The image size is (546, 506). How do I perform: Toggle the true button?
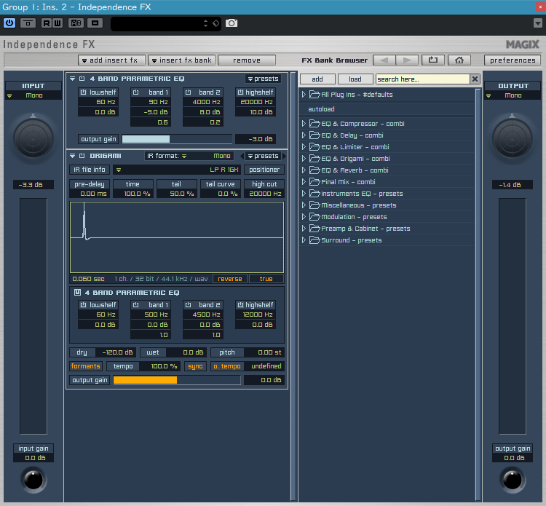266,279
